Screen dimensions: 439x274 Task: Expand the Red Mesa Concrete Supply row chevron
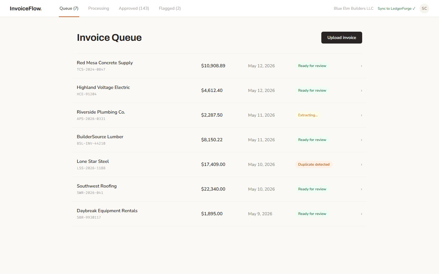tap(362, 66)
